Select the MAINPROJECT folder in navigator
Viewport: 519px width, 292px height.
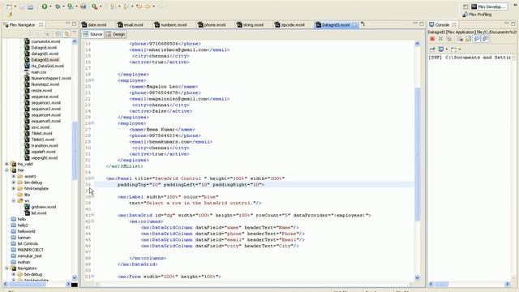point(30,250)
